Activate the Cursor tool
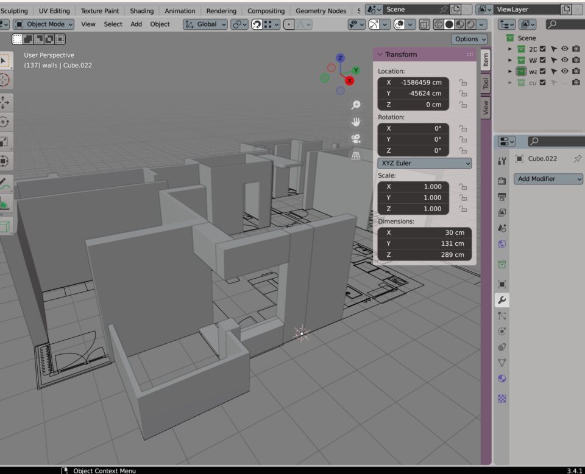 pyautogui.click(x=4, y=80)
